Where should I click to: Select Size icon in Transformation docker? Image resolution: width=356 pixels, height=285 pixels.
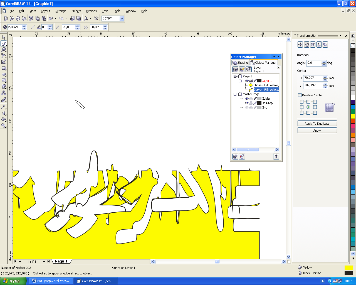click(319, 45)
